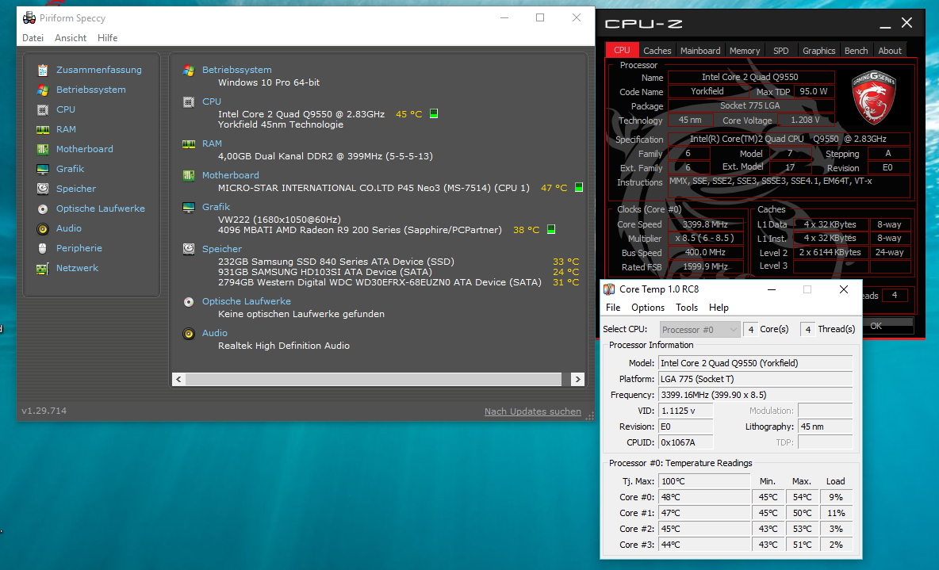Image resolution: width=939 pixels, height=570 pixels.
Task: Switch to the Graphics tab in CPU-Z
Action: pos(818,50)
